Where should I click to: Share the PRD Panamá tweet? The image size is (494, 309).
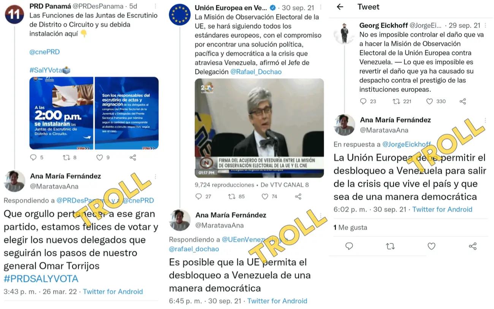[x=133, y=157]
